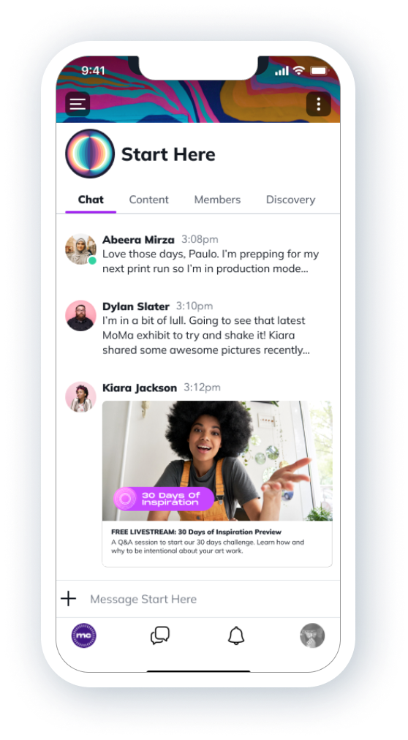Viewport: 408px width, 740px height.
Task: Switch to the Discovery tab
Action: tap(290, 200)
